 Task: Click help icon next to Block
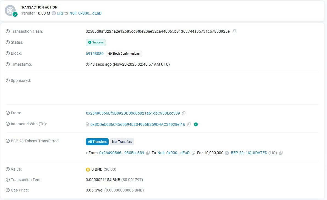tap(8, 54)
